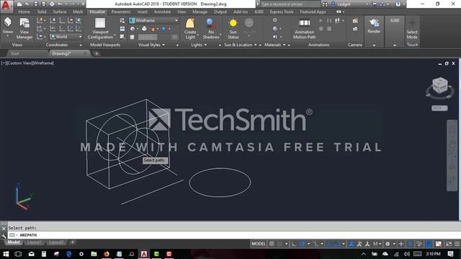Image resolution: width=461 pixels, height=259 pixels.
Task: Toggle object snap in status bar
Action: [x=336, y=244]
